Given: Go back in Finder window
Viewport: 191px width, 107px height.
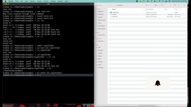Looking at the screenshot, I should coord(110,5).
